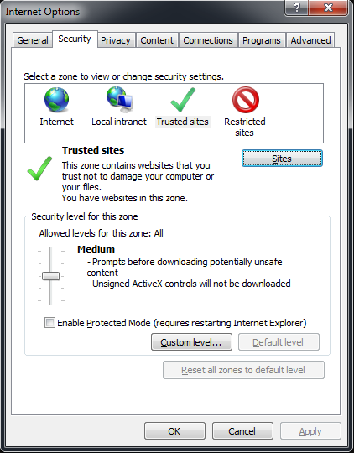The height and width of the screenshot is (453, 354).
Task: Go to the Programs tab
Action: click(262, 40)
